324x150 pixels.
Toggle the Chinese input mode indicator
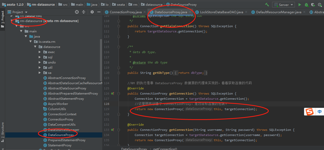320,112
